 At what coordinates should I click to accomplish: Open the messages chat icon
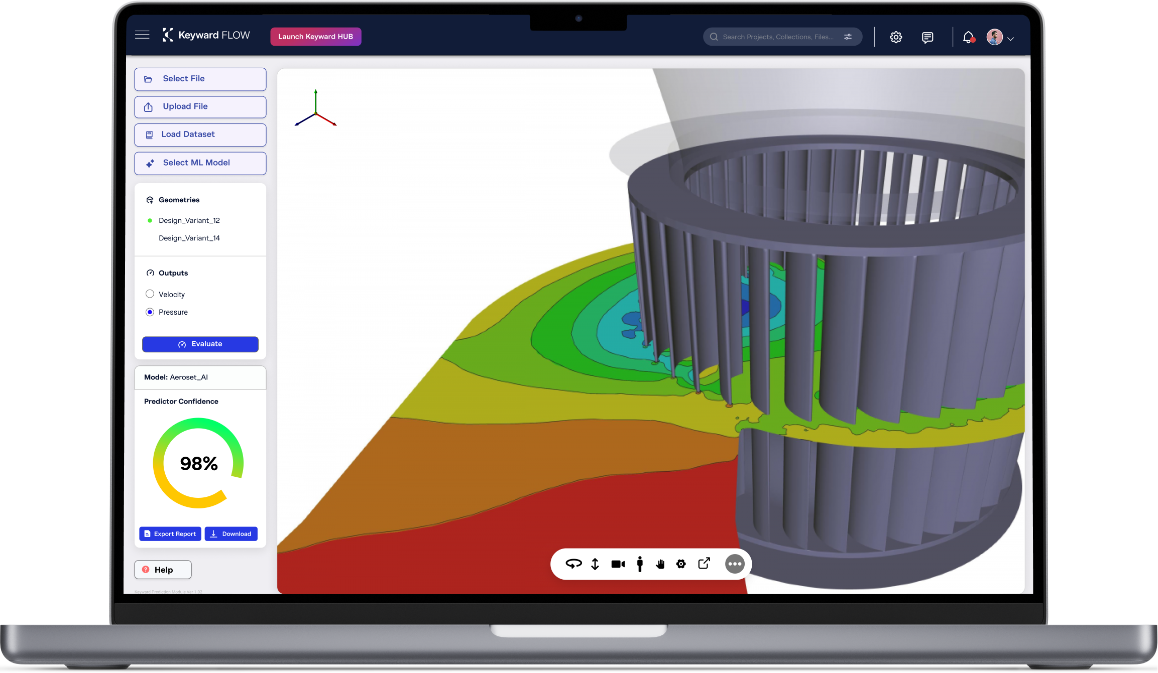click(928, 37)
